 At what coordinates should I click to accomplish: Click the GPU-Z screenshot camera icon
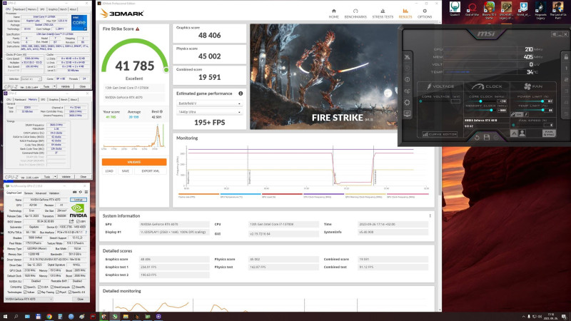[75, 192]
